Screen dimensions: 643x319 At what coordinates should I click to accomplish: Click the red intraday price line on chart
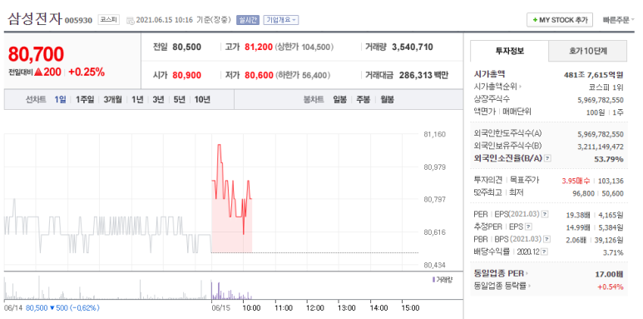(x=232, y=189)
